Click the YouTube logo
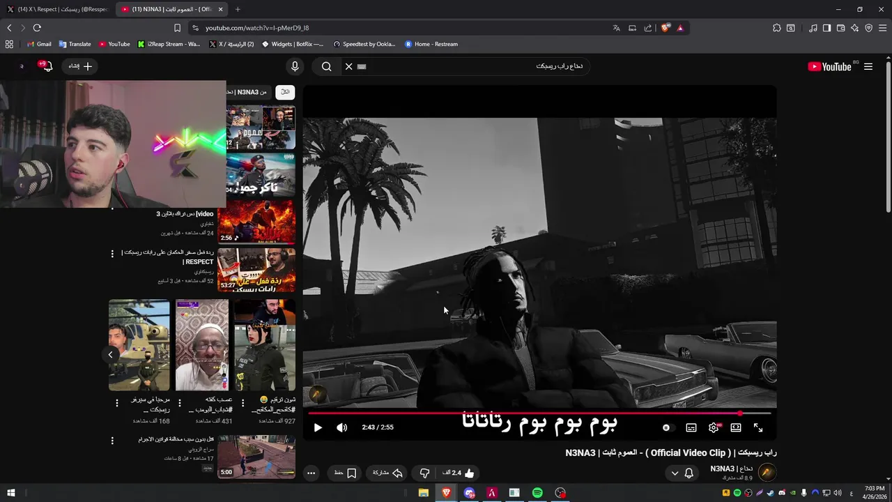Viewport: 892px width, 502px height. pos(829,66)
